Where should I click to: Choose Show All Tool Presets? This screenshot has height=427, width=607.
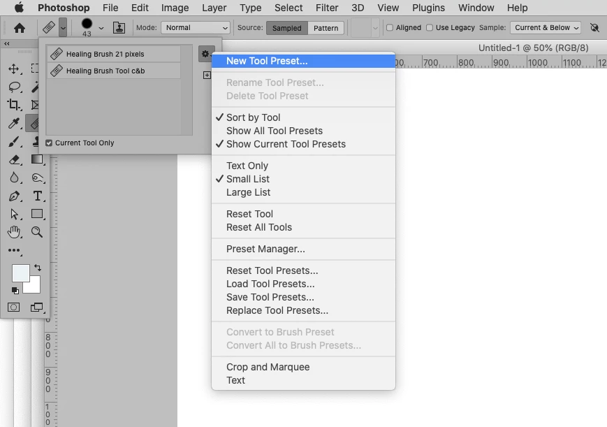[303, 131]
